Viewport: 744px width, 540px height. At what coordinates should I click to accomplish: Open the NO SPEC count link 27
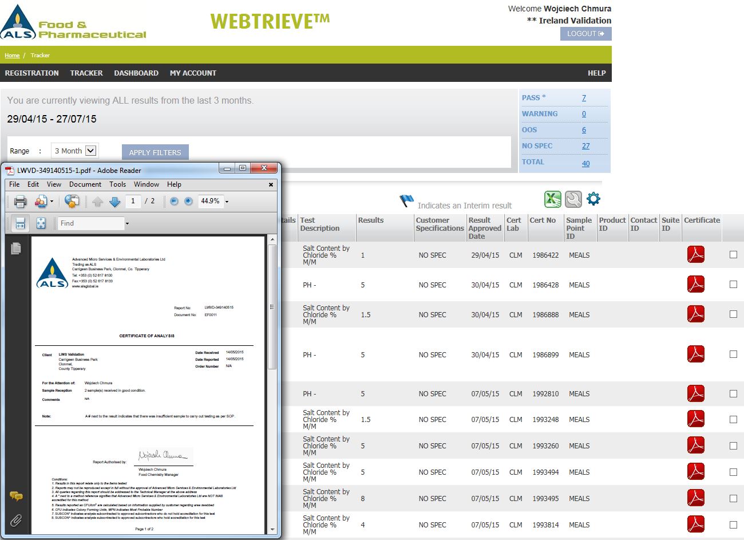(585, 146)
